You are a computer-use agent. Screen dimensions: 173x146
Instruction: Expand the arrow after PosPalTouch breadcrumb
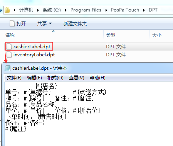(x=144, y=10)
